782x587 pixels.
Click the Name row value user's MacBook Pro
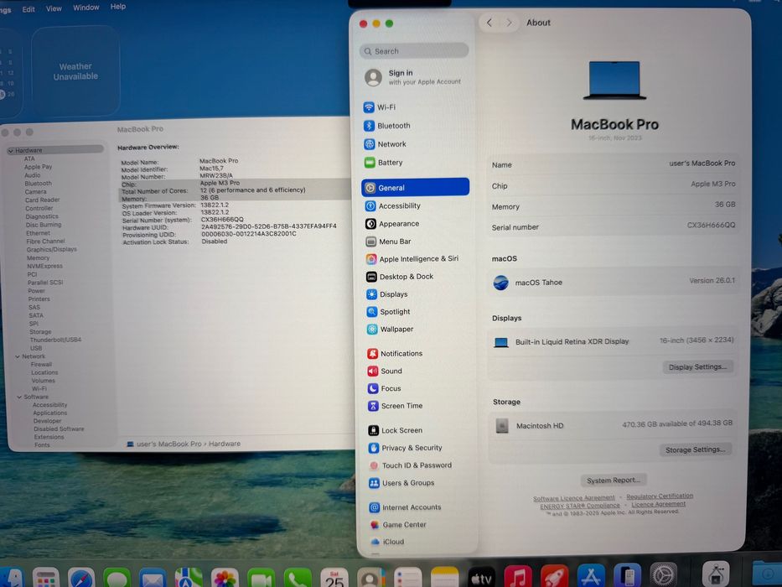coord(702,164)
